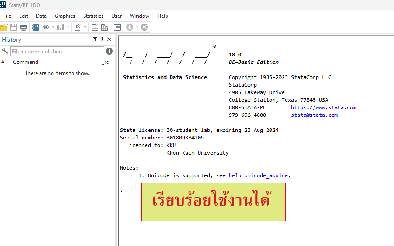Open the Variables Manager icon
The image size is (394, 246).
tap(117, 27)
